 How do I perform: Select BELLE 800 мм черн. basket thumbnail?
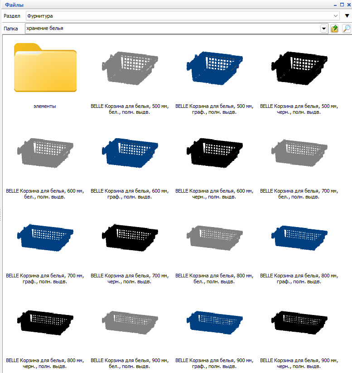pos(45,323)
